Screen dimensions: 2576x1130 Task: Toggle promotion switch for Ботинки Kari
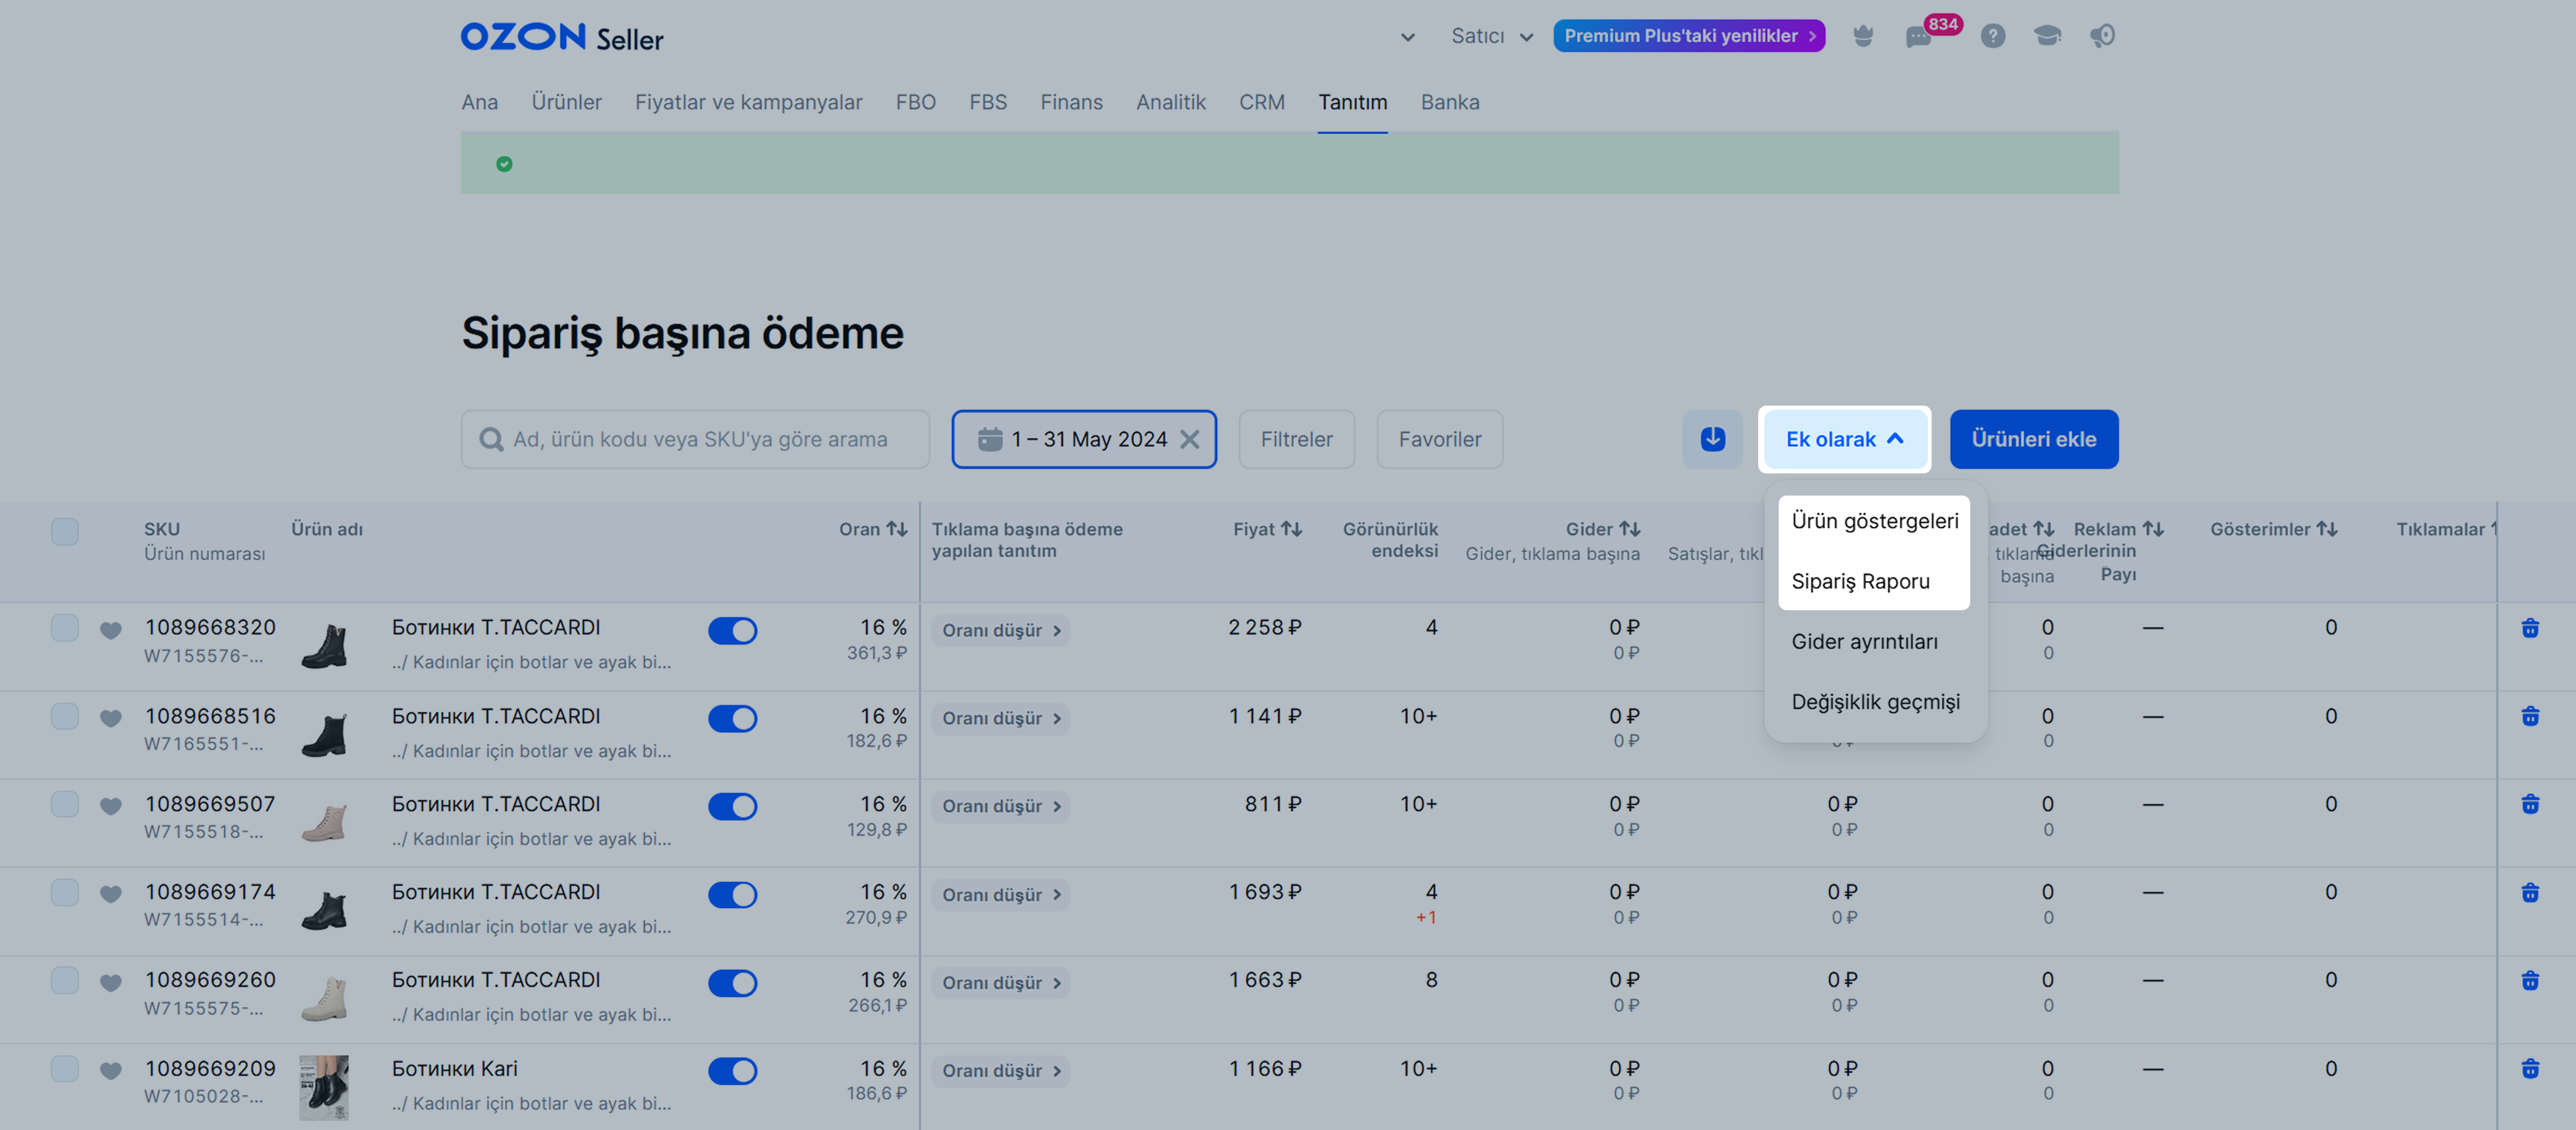(x=733, y=1072)
